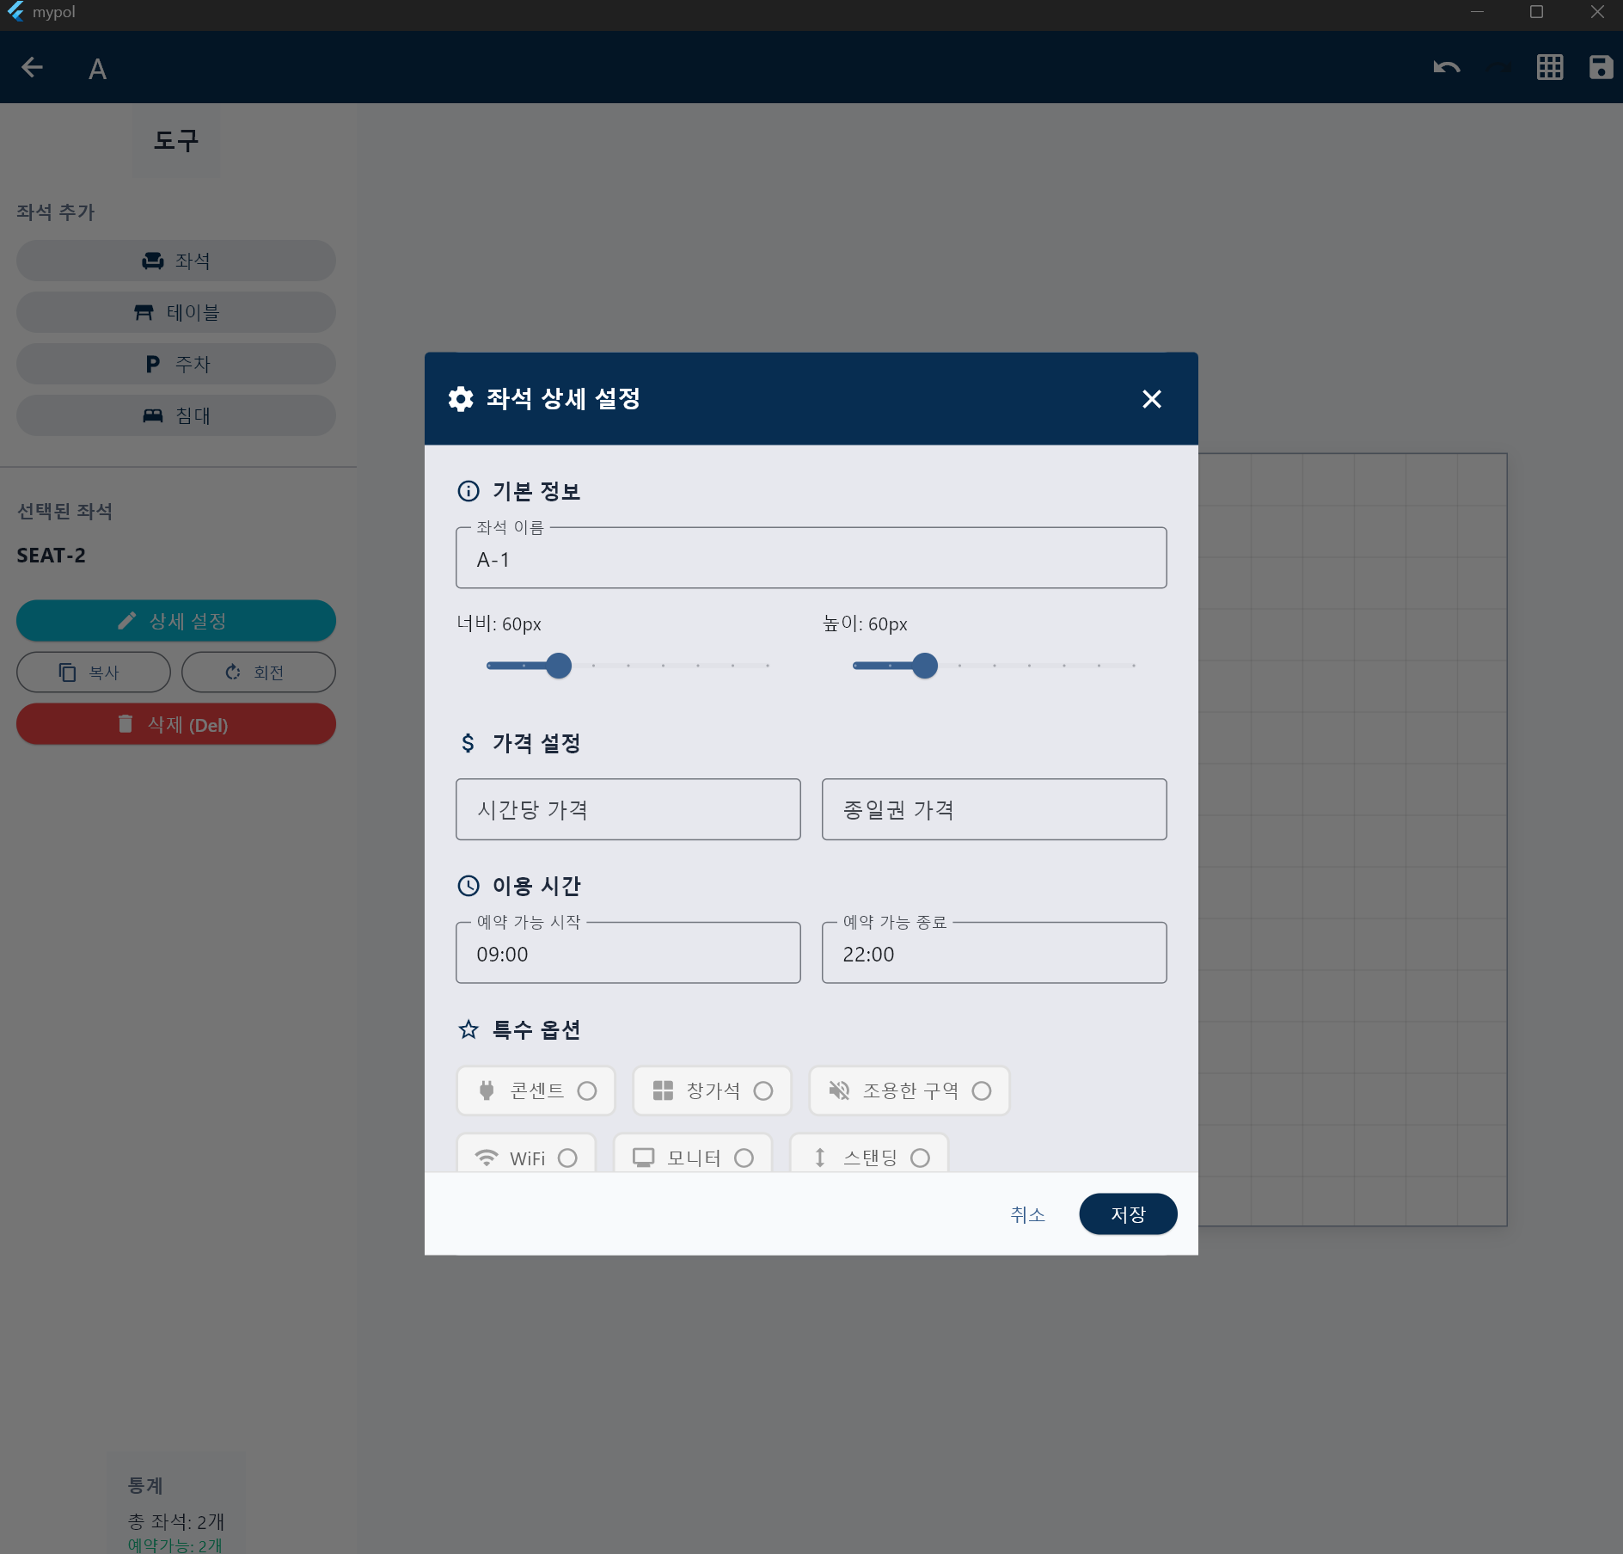
Task: Toggle the WiFi option chip
Action: [526, 1157]
